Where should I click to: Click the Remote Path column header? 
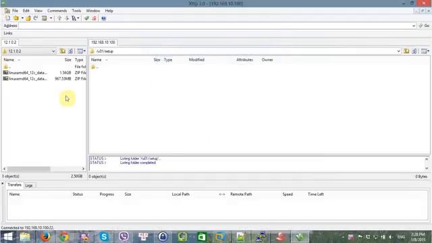tap(241, 194)
